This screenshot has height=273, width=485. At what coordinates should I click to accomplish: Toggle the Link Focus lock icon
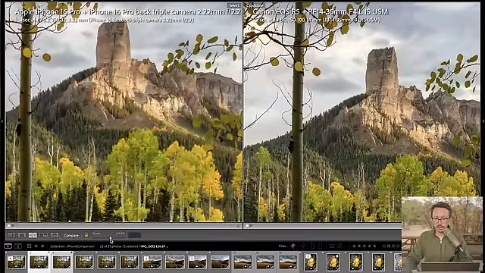(x=86, y=235)
